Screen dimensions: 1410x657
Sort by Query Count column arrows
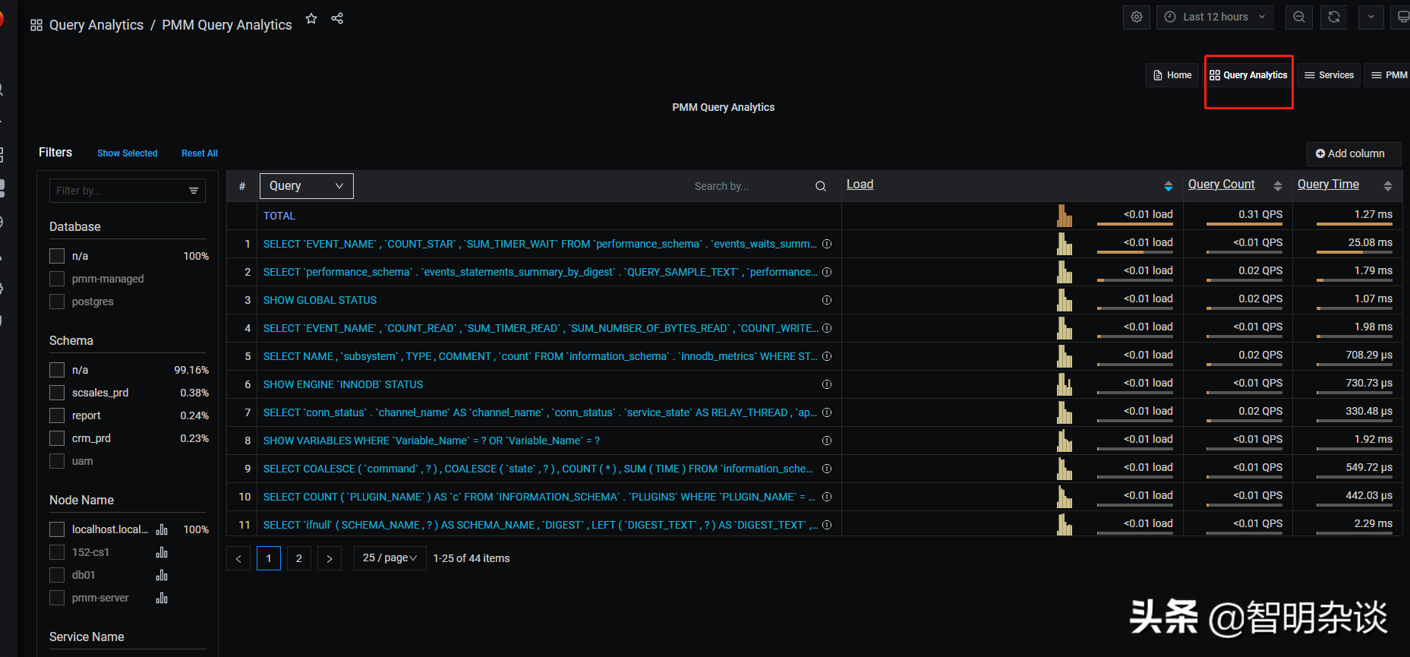point(1278,186)
